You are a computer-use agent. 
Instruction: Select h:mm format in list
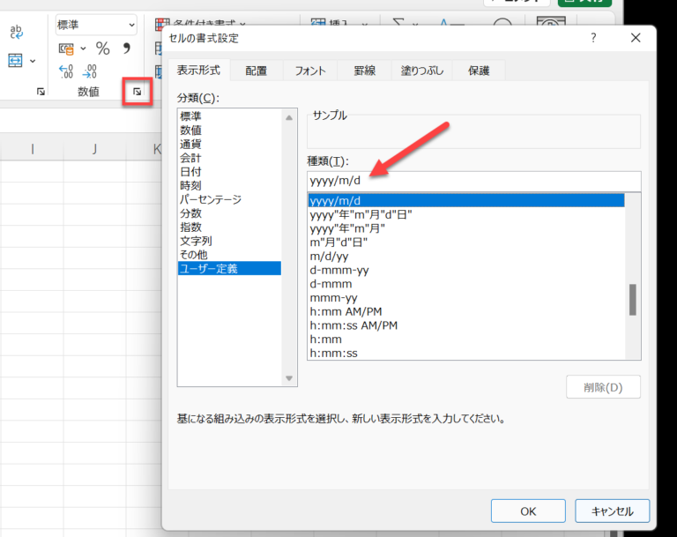[466, 339]
